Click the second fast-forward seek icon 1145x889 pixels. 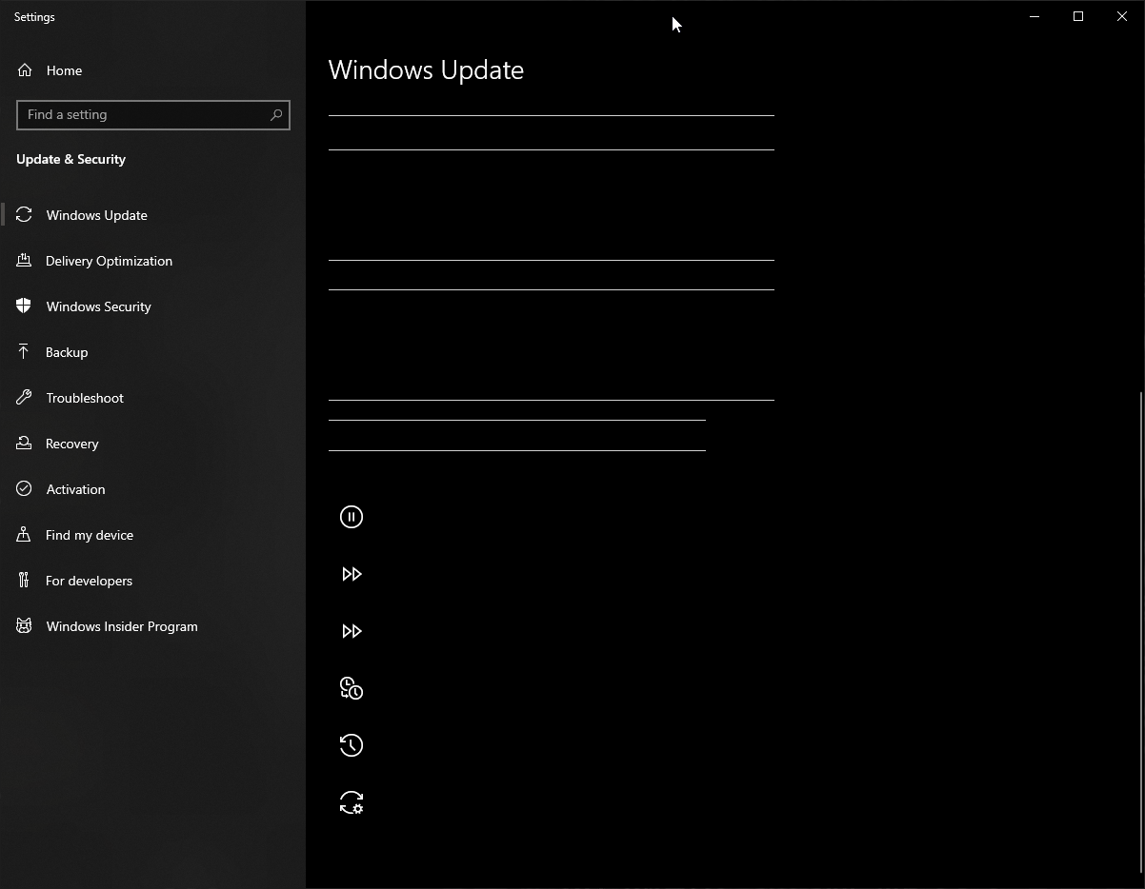pos(352,631)
